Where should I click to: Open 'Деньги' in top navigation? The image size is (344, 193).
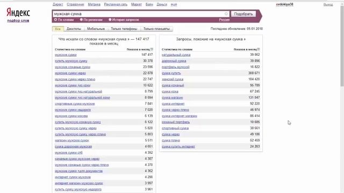click(x=162, y=4)
